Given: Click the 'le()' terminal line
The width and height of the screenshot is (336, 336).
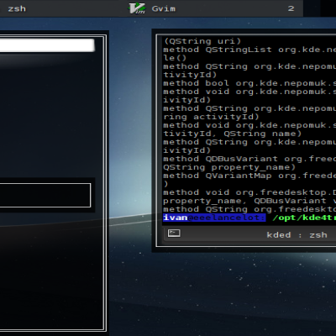Looking at the screenshot, I should 175,58.
